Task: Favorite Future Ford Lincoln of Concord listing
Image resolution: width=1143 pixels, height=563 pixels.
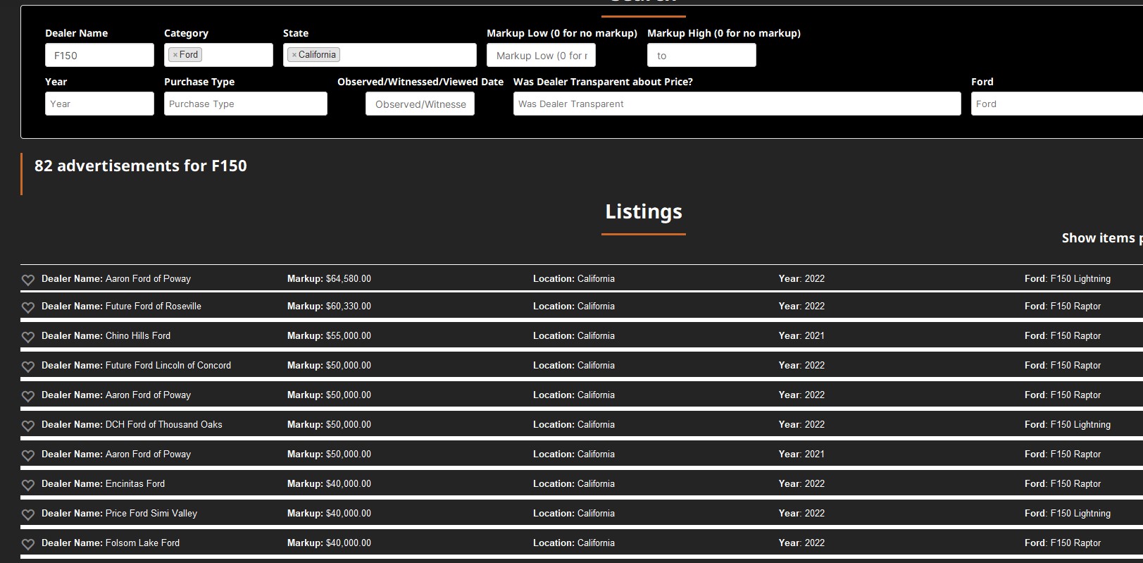Action: 28,366
